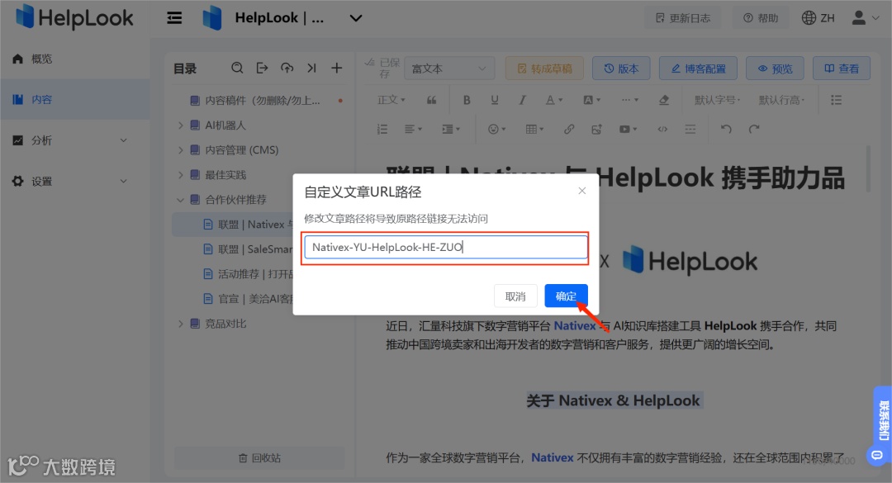
Task: Expand the AI机器人 tree node
Action: point(181,125)
